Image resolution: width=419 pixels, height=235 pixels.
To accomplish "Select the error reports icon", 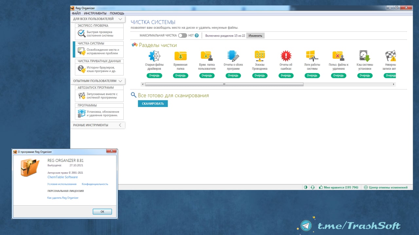I will (286, 56).
